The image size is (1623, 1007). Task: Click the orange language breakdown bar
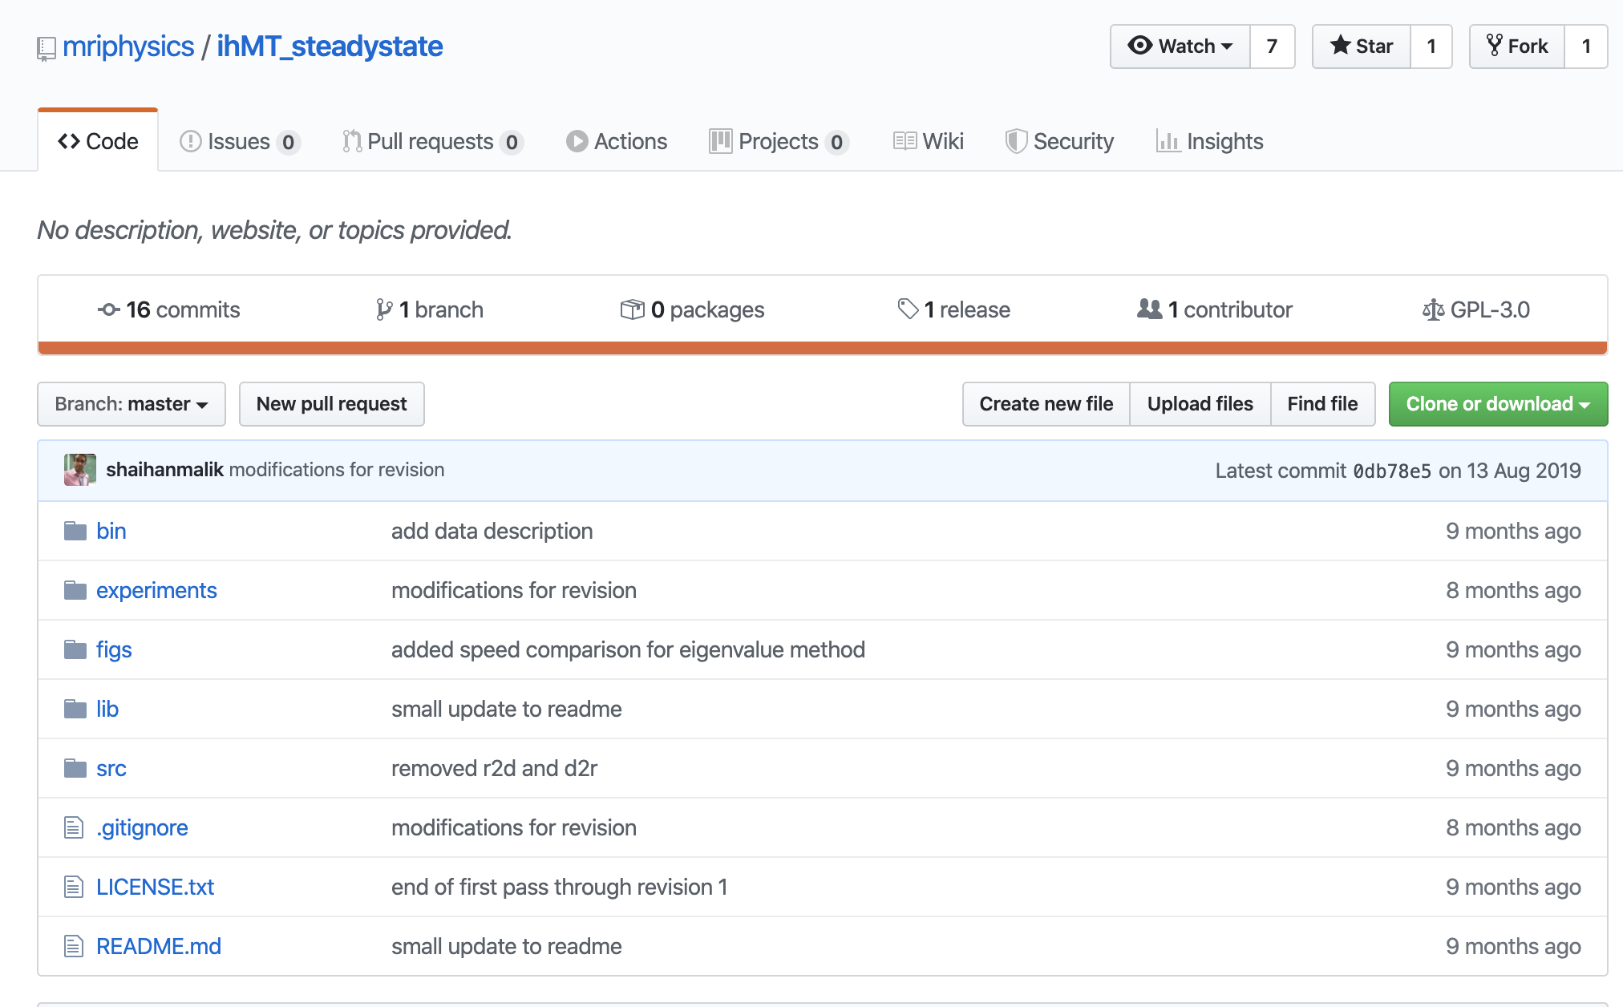tap(822, 348)
